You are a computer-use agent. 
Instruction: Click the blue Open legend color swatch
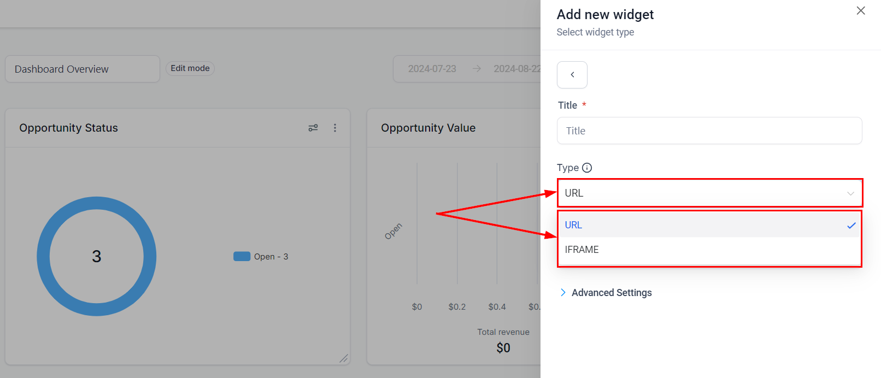click(x=242, y=256)
